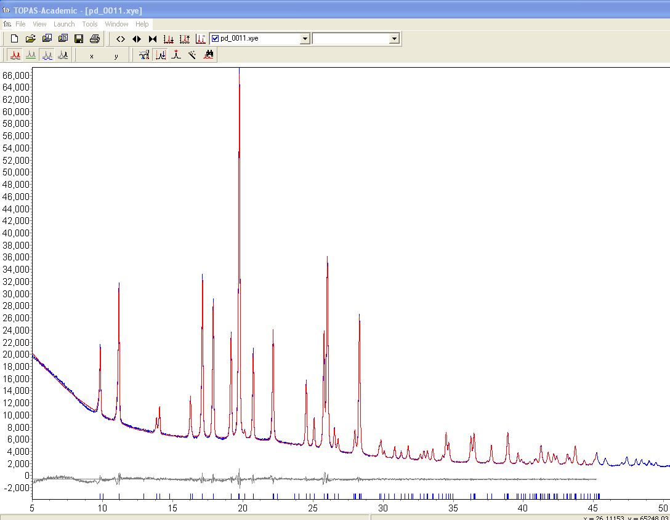Screen dimensions: 670x520
Task: Click the TOPAS document icon in menu bar
Action: coord(7,24)
